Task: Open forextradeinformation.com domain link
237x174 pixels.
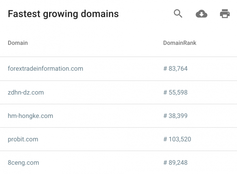Action: tap(45, 68)
